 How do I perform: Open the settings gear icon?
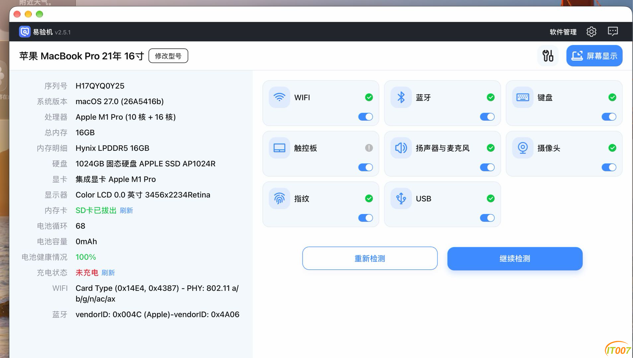(x=591, y=31)
